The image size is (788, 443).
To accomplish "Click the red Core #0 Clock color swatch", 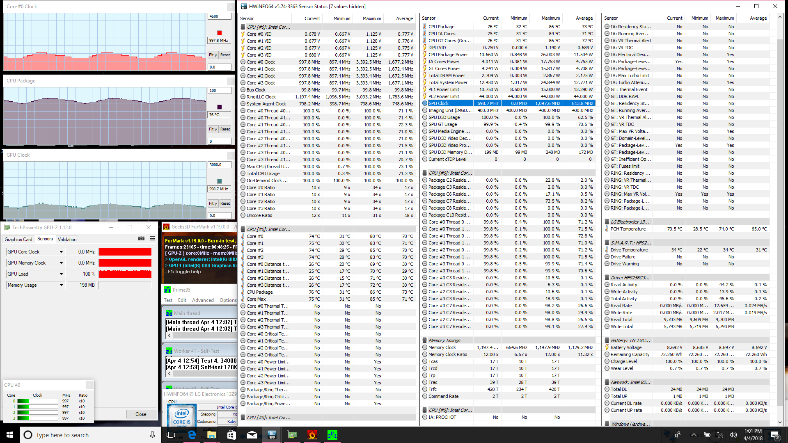I will point(219,33).
